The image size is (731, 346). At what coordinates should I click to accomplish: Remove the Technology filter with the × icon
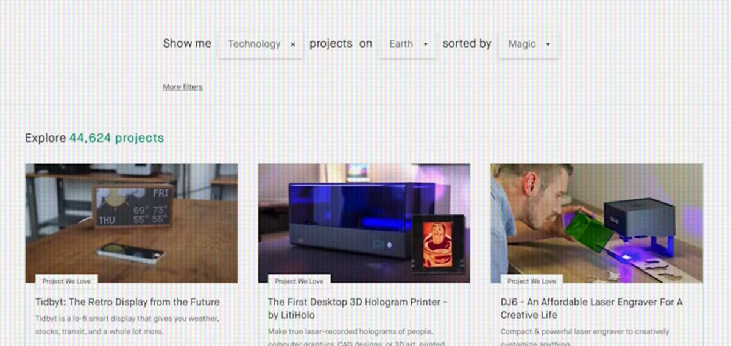[293, 44]
